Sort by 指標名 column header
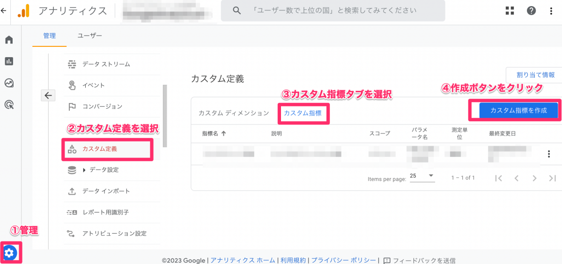 [x=214, y=133]
